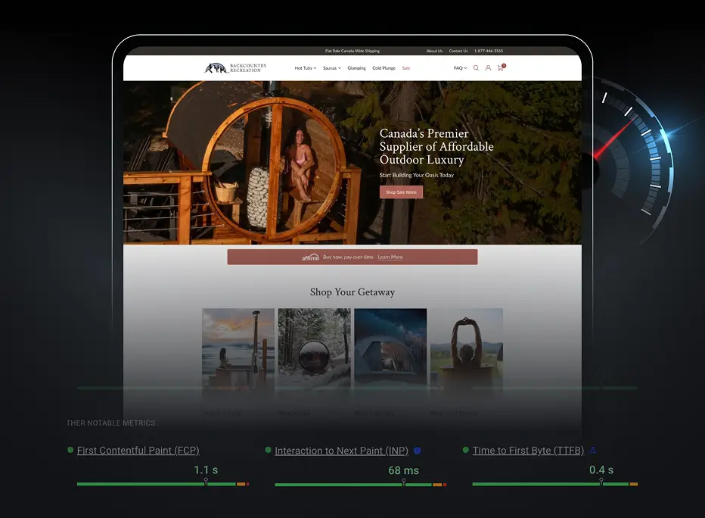705x518 pixels.
Task: Click the Interaction to Next Paint link
Action: (341, 451)
